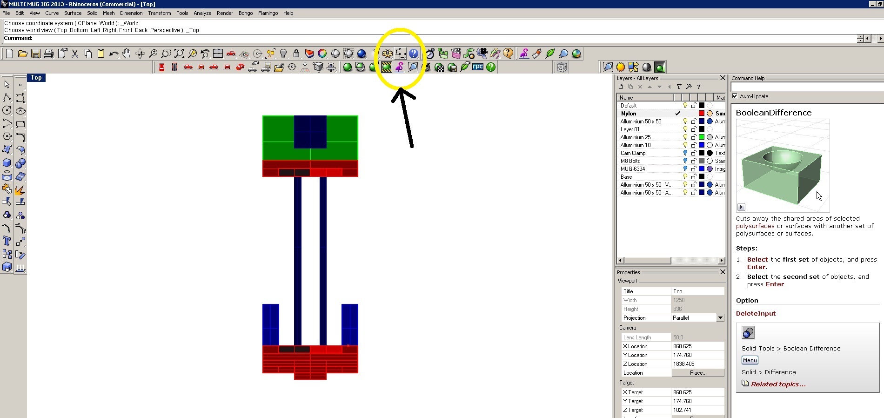Open the Flamingo menu
This screenshot has height=418, width=884.
point(268,13)
